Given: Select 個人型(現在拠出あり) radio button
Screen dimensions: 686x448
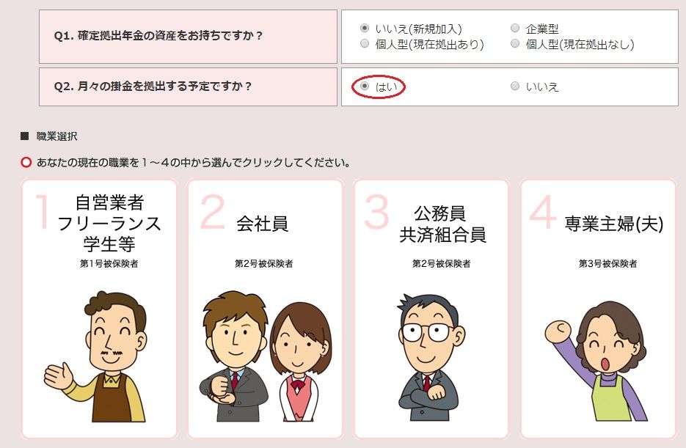Looking at the screenshot, I should pos(365,43).
